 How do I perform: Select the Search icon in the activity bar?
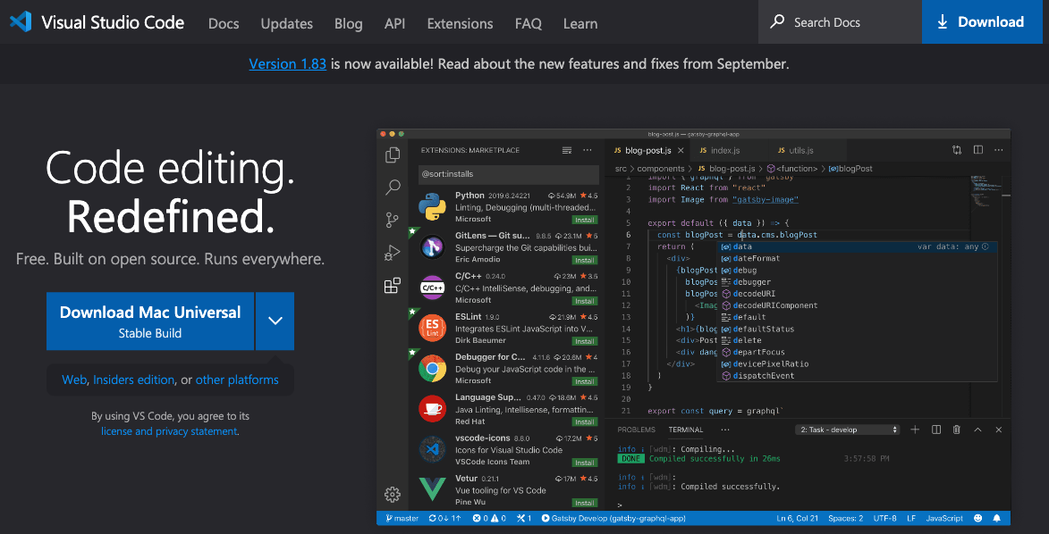[x=393, y=188]
